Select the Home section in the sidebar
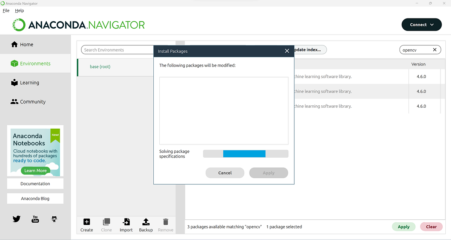The image size is (451, 240). click(x=23, y=44)
